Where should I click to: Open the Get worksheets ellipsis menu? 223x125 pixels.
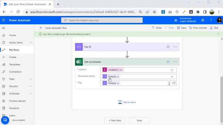pyautogui.click(x=175, y=62)
